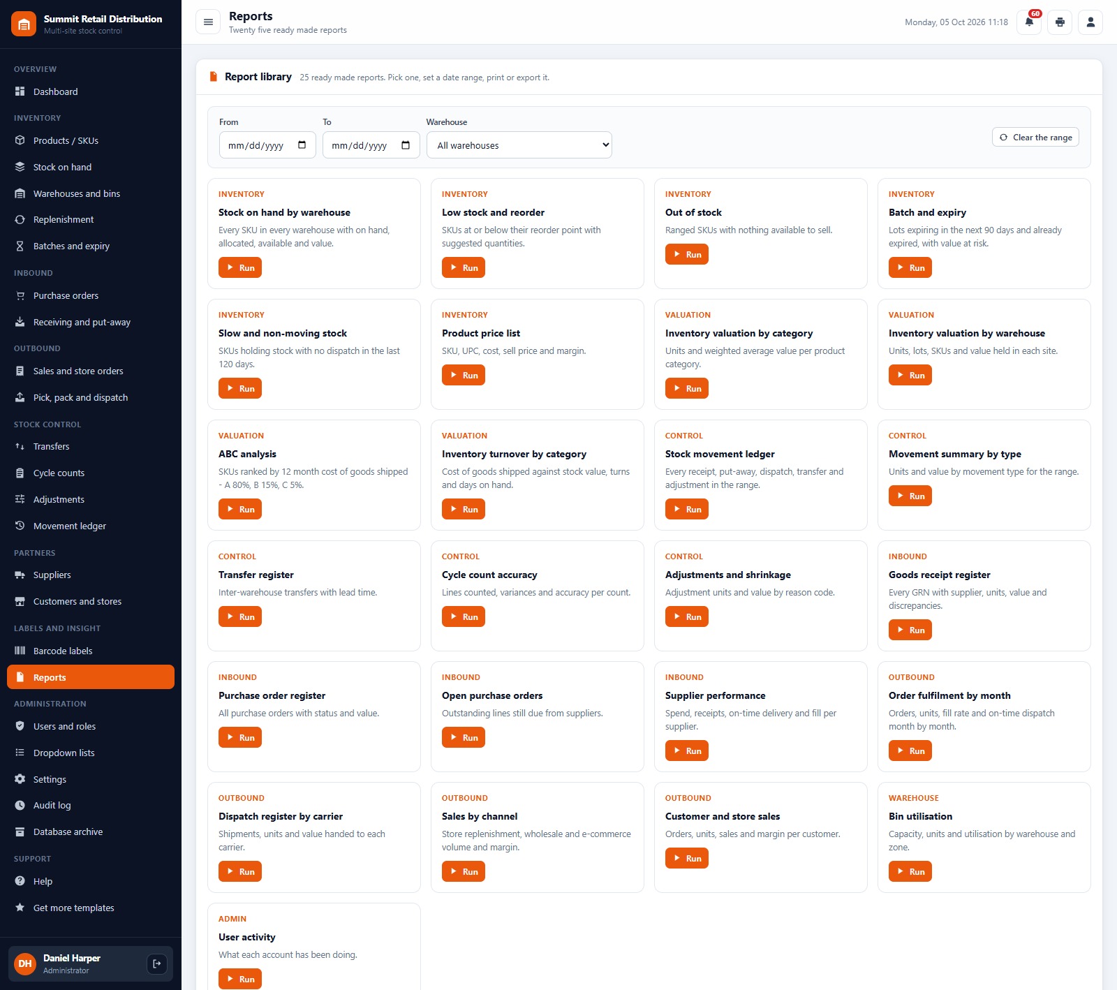
Task: Click the Batches and expiry hourglass icon
Action: [20, 246]
